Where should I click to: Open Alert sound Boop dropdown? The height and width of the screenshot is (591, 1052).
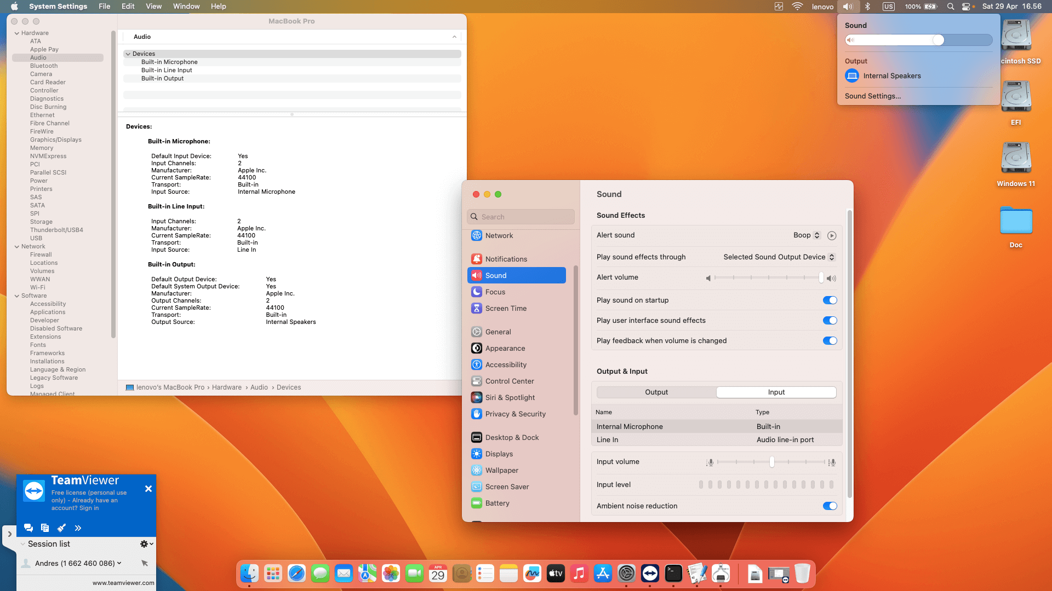807,235
